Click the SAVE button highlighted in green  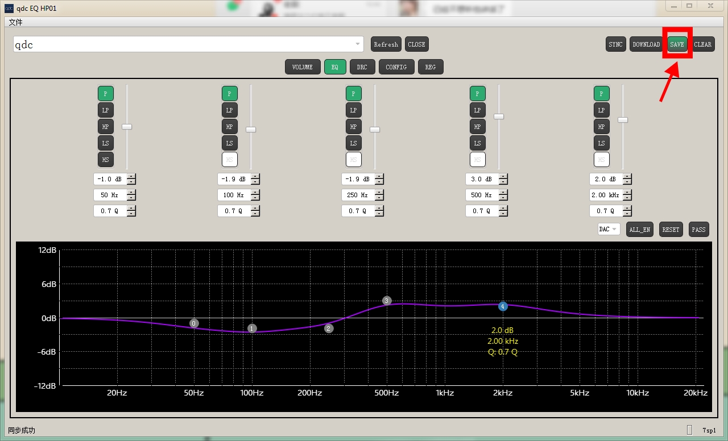pyautogui.click(x=677, y=44)
